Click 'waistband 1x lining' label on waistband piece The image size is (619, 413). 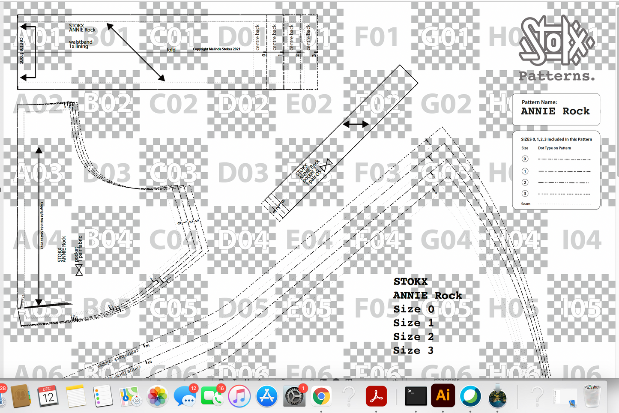tap(81, 44)
